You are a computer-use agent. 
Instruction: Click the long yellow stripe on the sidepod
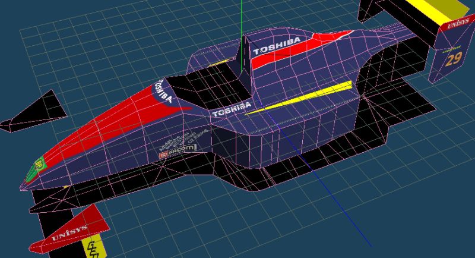(x=302, y=97)
